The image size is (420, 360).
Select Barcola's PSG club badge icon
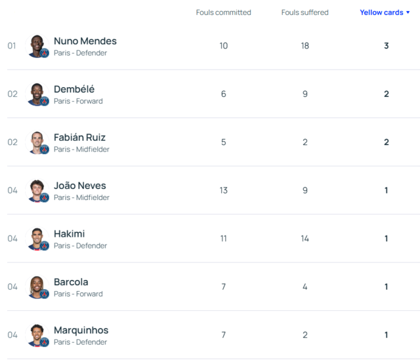(x=45, y=294)
